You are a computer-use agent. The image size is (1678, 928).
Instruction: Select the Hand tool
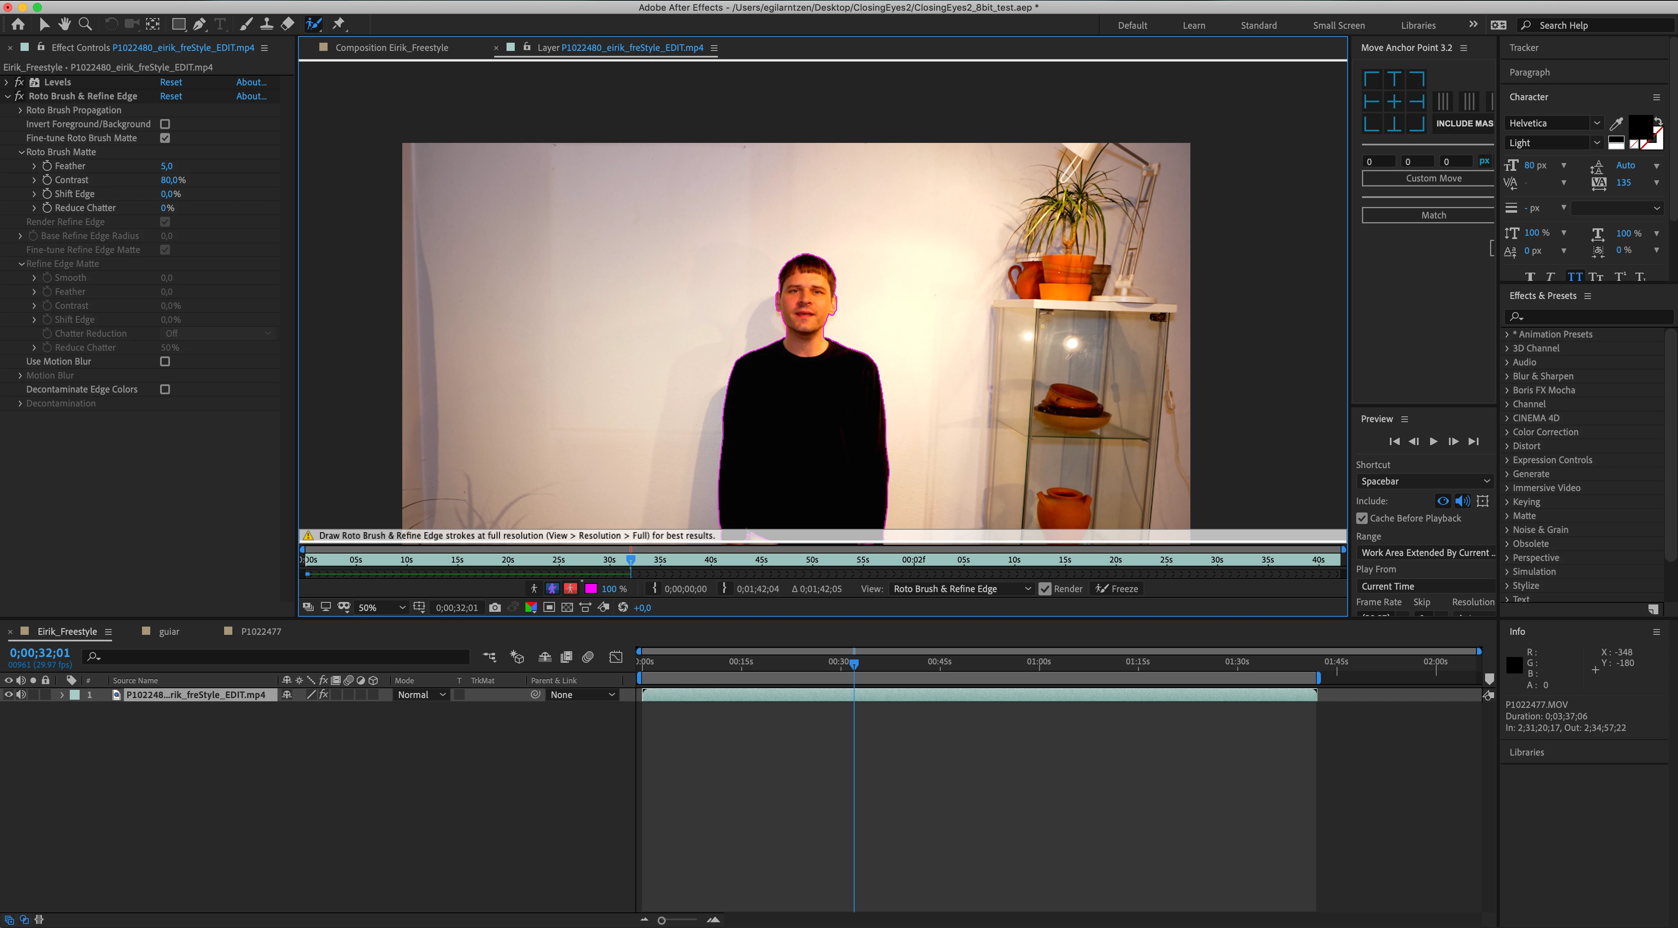[64, 24]
